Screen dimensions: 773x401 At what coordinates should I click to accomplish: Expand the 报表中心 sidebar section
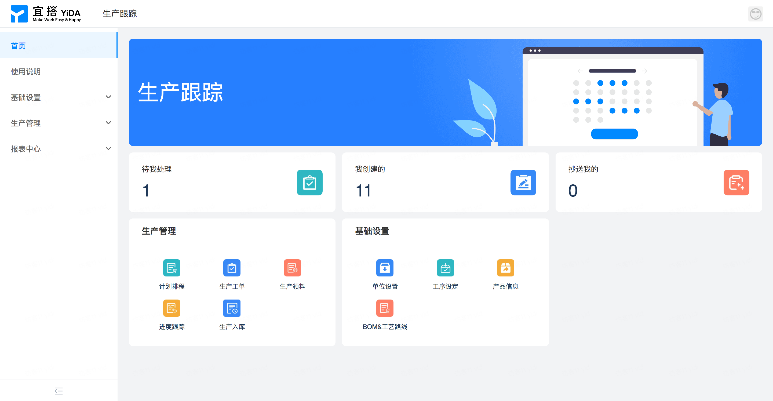(x=60, y=149)
